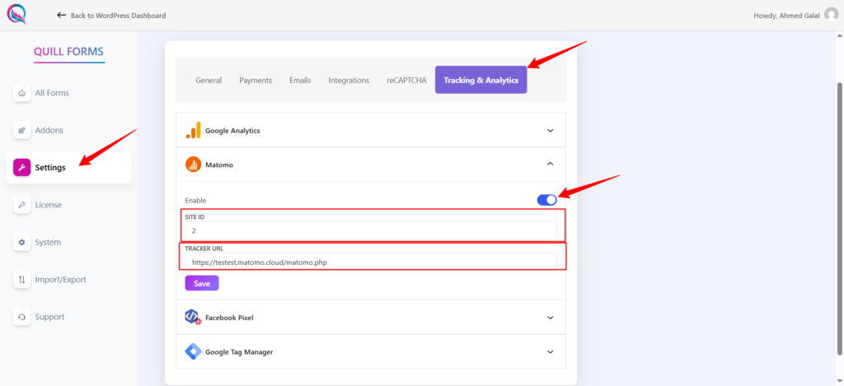844x386 pixels.
Task: Click the License key icon
Action: click(22, 205)
